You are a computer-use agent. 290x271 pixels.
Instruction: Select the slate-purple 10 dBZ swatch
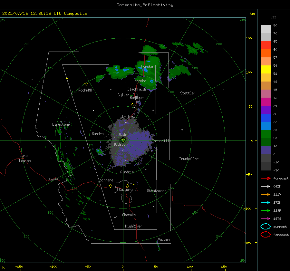coord(266,150)
